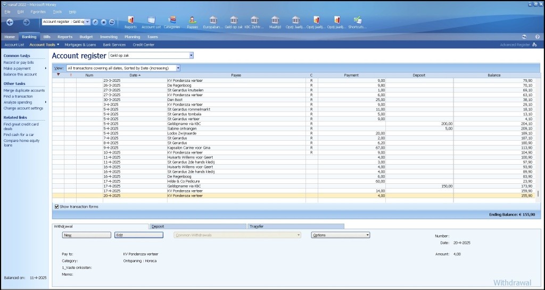Switch to the Taxes tab
The image size is (545, 290).
click(152, 37)
